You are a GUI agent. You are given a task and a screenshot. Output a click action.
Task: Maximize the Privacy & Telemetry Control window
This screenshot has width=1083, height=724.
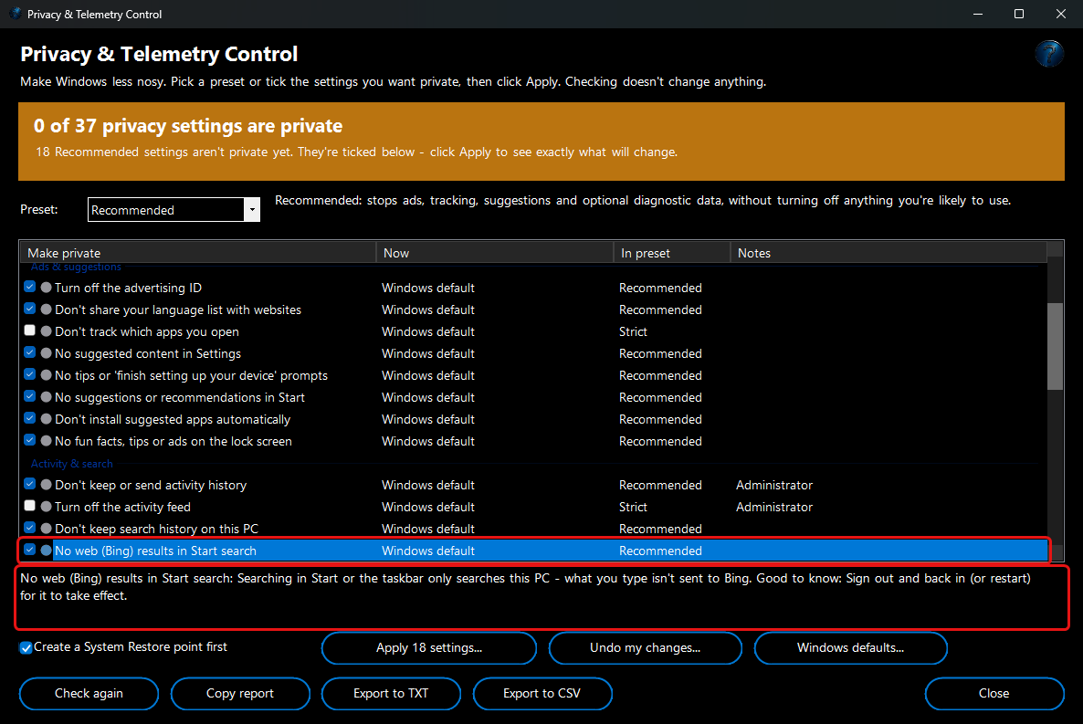point(1019,14)
